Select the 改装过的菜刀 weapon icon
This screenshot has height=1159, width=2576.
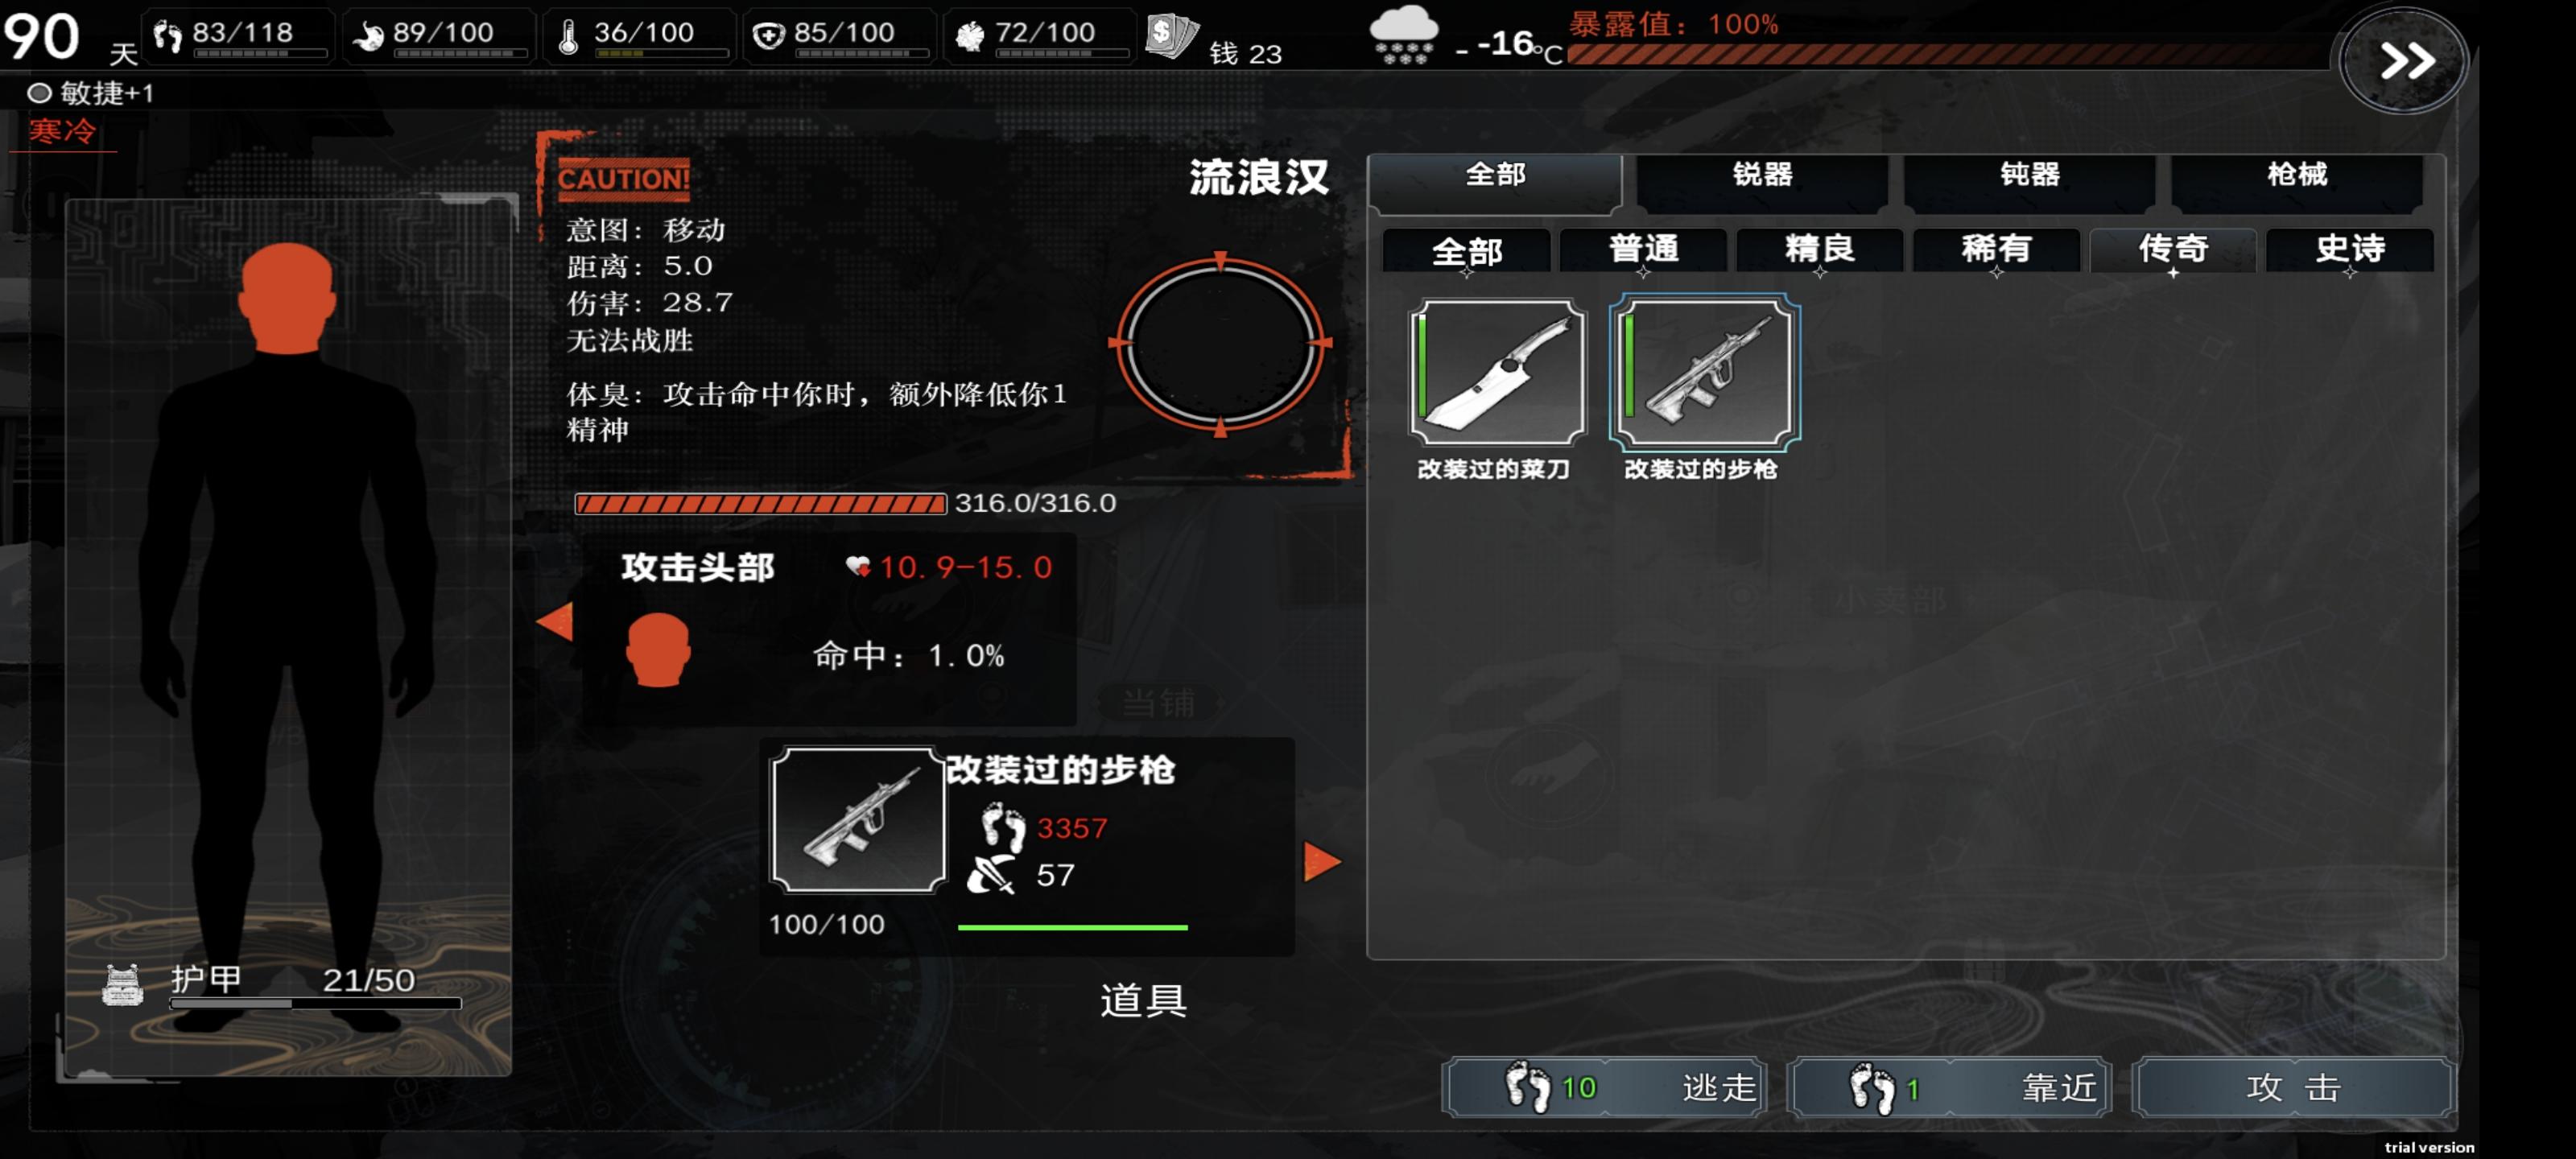point(1496,372)
